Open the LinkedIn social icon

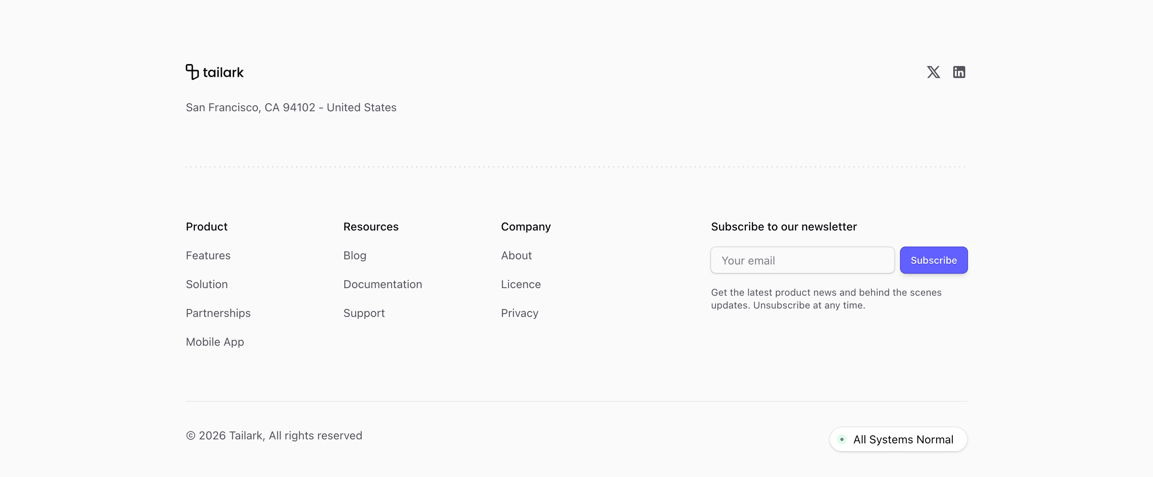pos(959,72)
